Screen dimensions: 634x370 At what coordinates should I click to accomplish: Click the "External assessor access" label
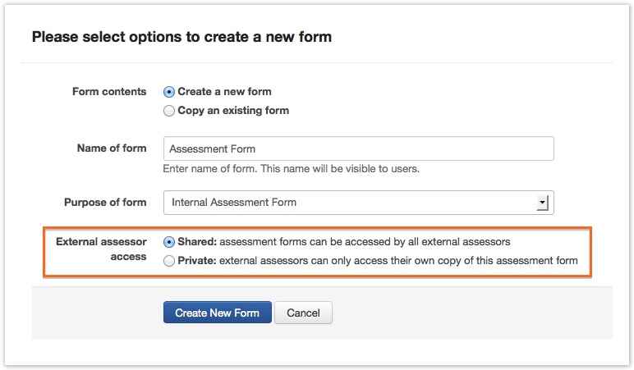pos(101,249)
